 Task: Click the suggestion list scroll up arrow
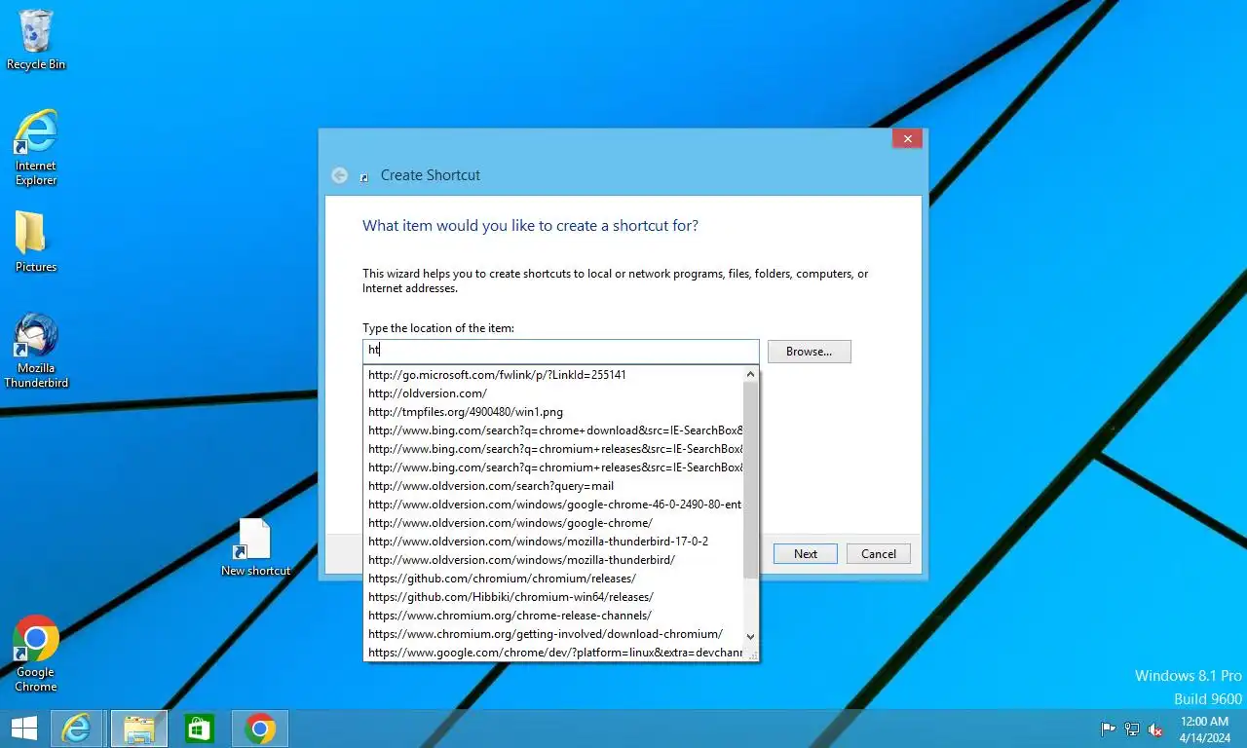(750, 374)
